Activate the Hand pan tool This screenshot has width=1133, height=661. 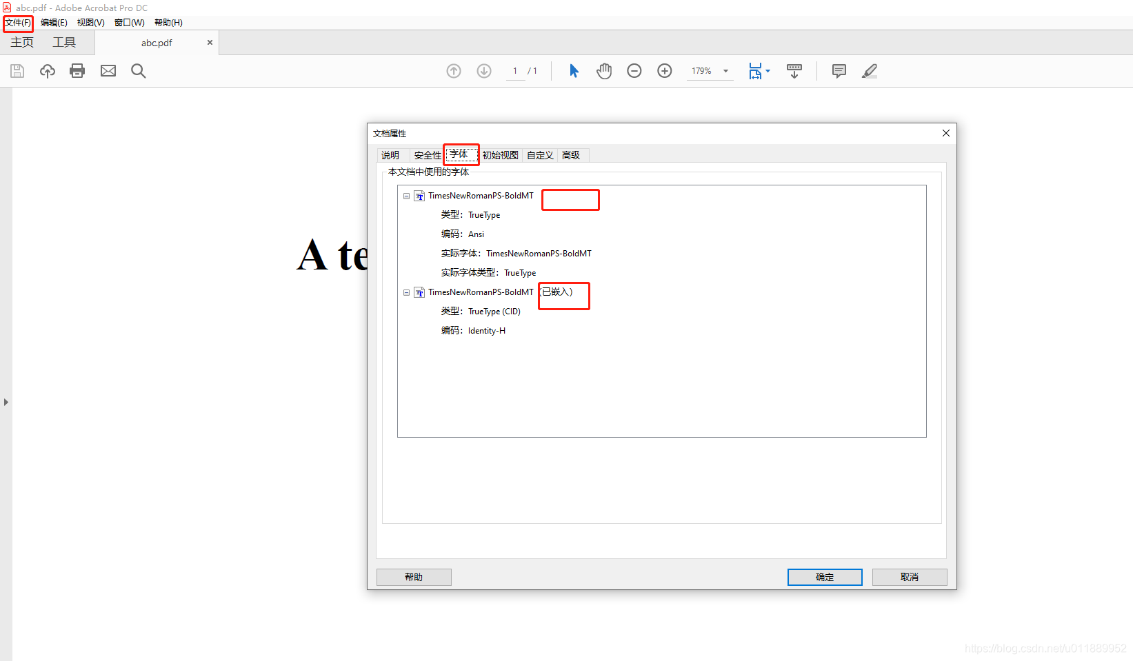click(604, 71)
